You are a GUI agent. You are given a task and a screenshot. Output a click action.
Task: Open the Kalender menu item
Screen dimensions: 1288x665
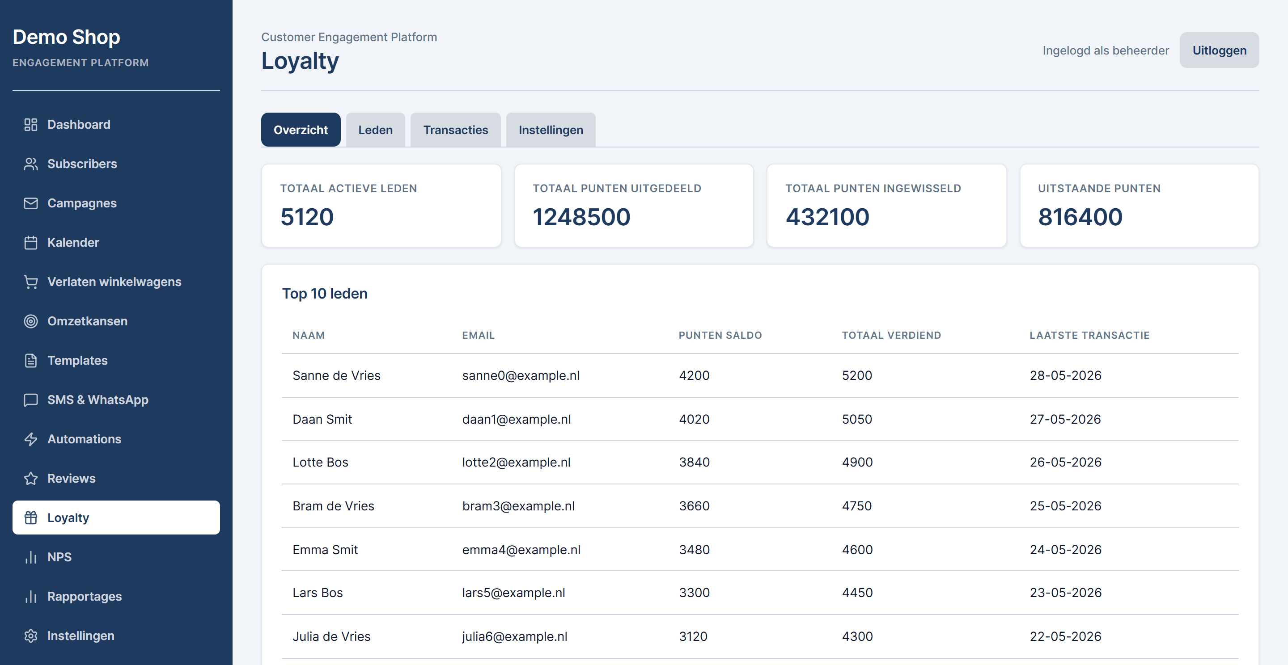pyautogui.click(x=116, y=243)
